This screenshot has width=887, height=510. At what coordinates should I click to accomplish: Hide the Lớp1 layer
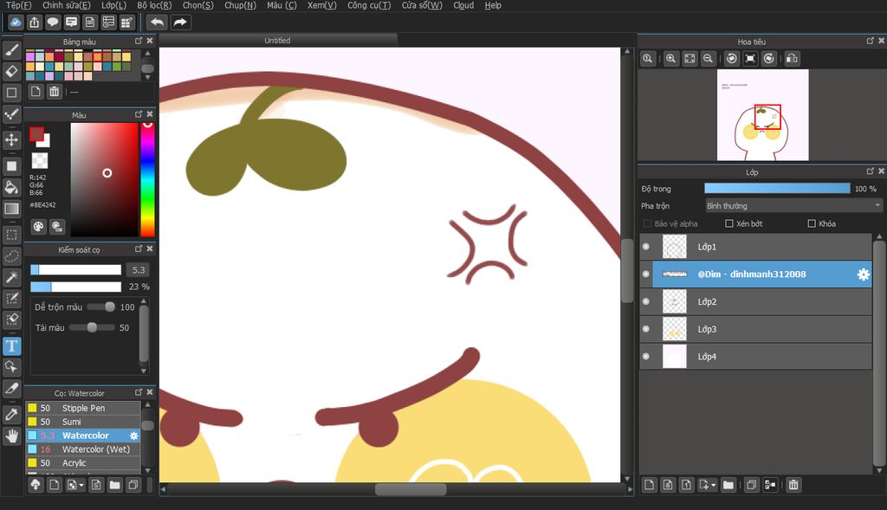[646, 247]
